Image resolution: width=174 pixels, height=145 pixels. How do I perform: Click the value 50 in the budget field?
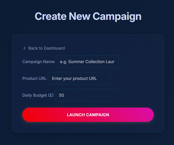click(x=61, y=95)
